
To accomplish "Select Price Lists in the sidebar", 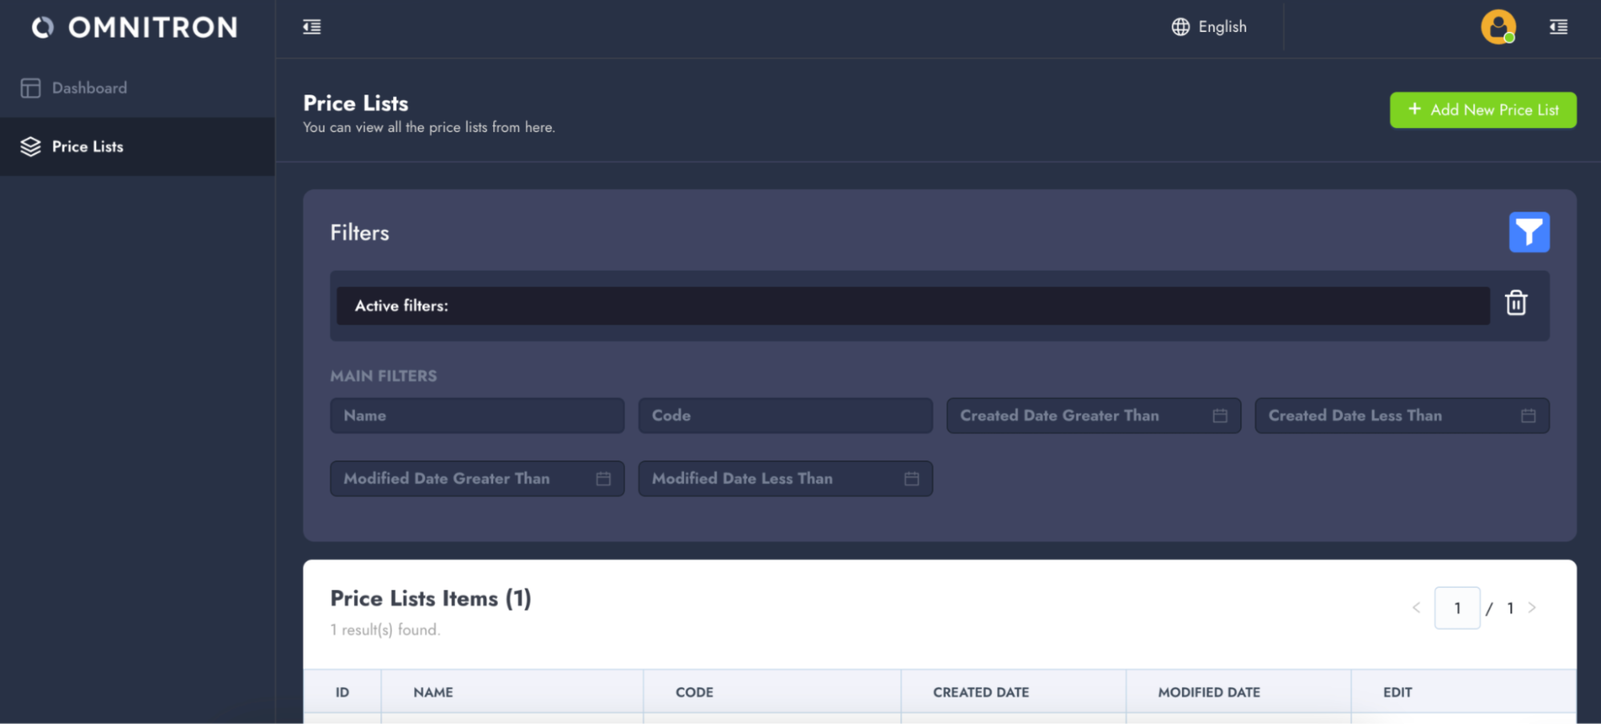I will (87, 147).
